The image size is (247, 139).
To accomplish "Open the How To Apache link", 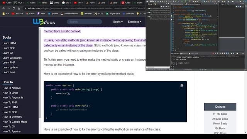I will pos(12,131).
